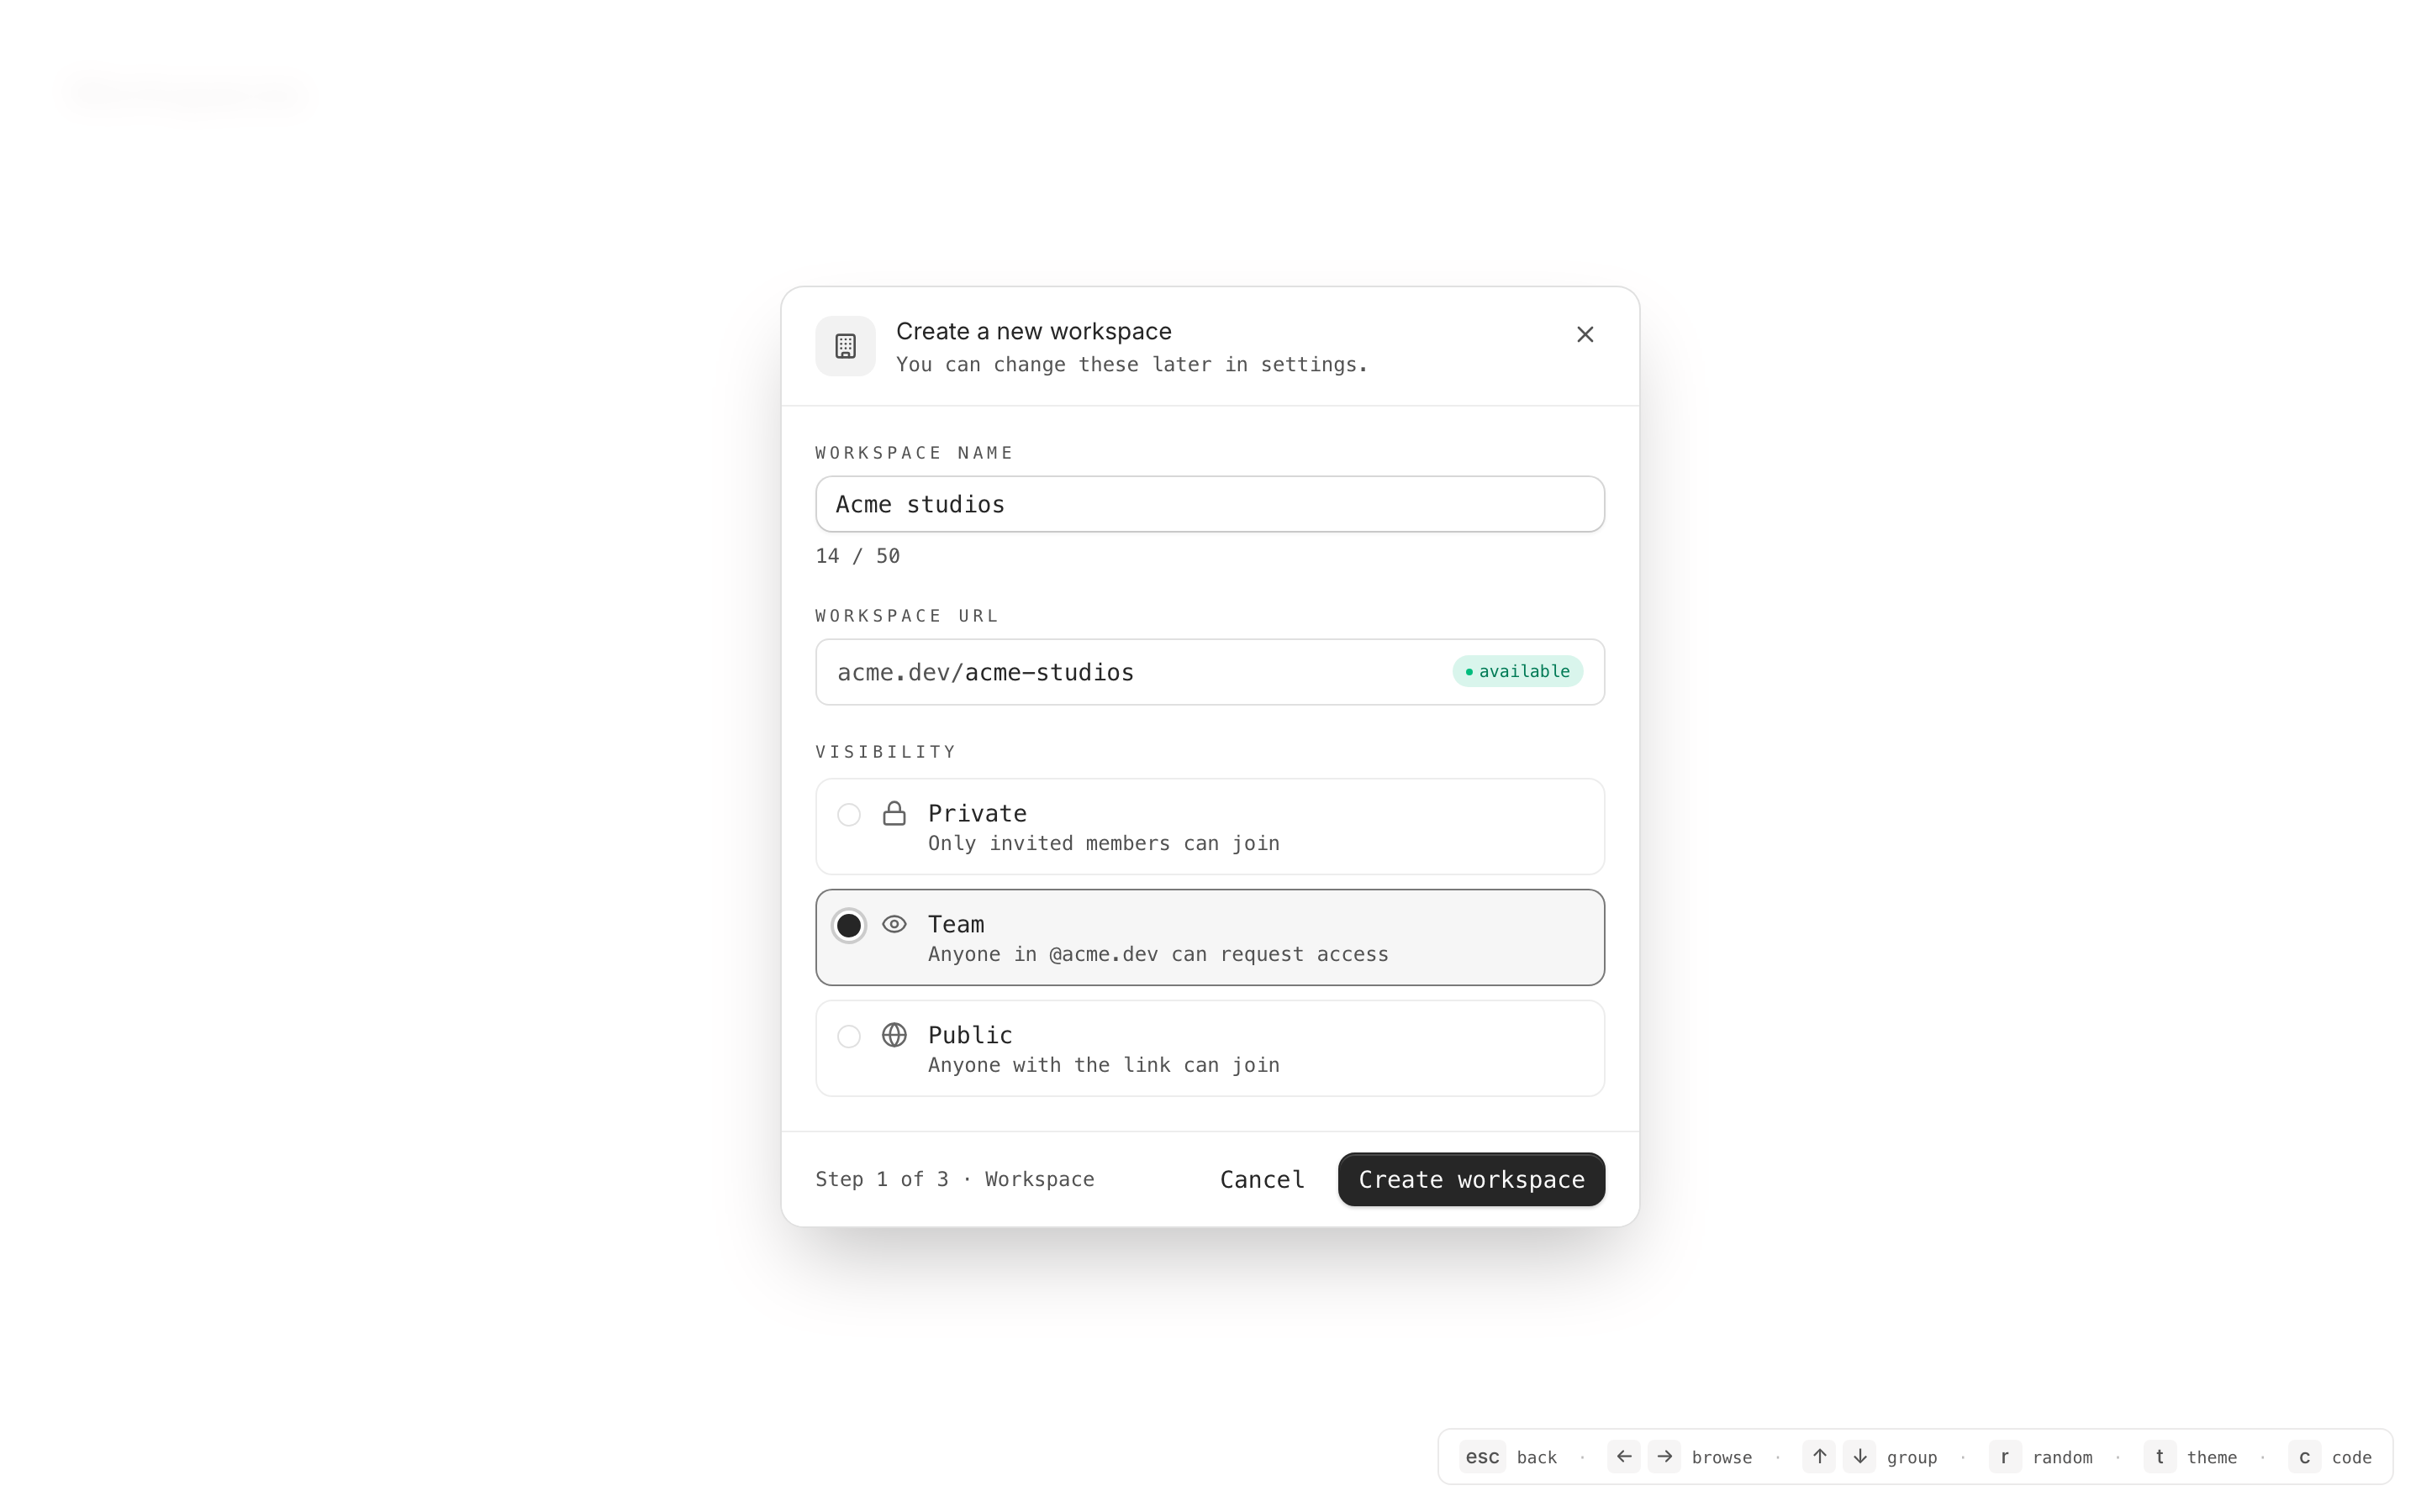Select the Public visibility radio button
The image size is (2421, 1512).
pos(848,1037)
